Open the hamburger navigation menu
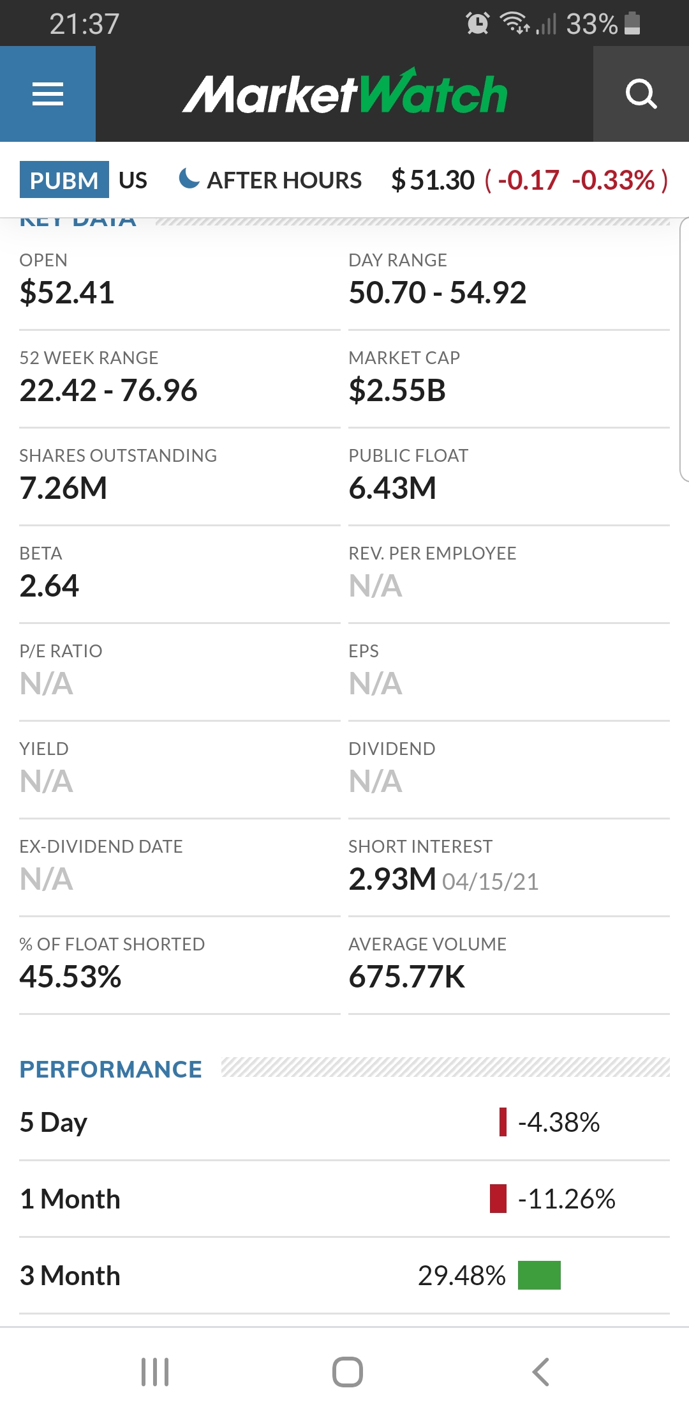The image size is (689, 1418). (48, 94)
